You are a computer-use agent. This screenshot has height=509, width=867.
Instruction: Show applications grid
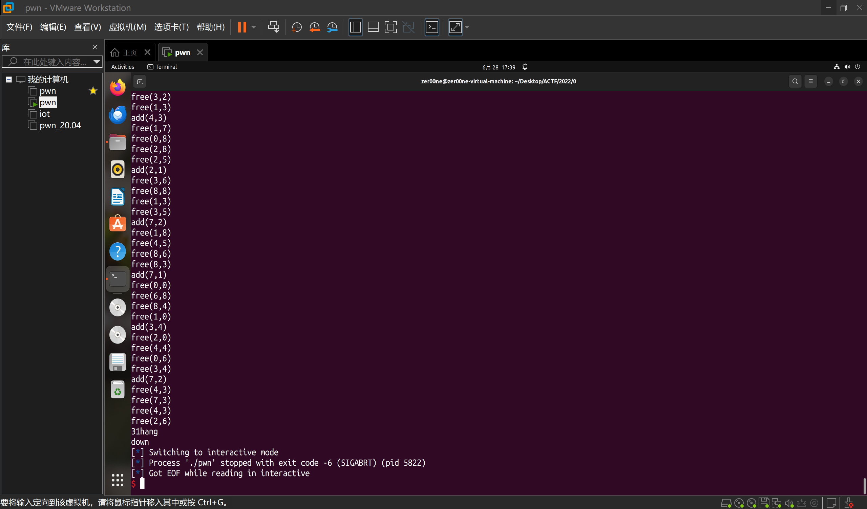coord(118,480)
